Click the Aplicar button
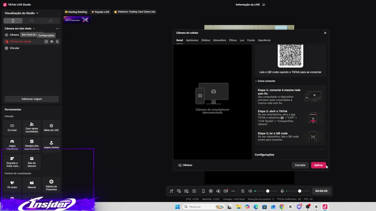This screenshot has width=376, height=211. point(318,165)
